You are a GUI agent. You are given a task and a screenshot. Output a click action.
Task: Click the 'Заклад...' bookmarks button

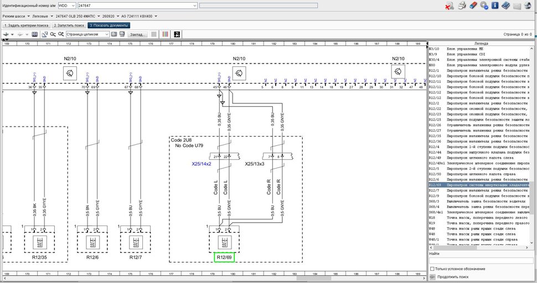point(138,34)
